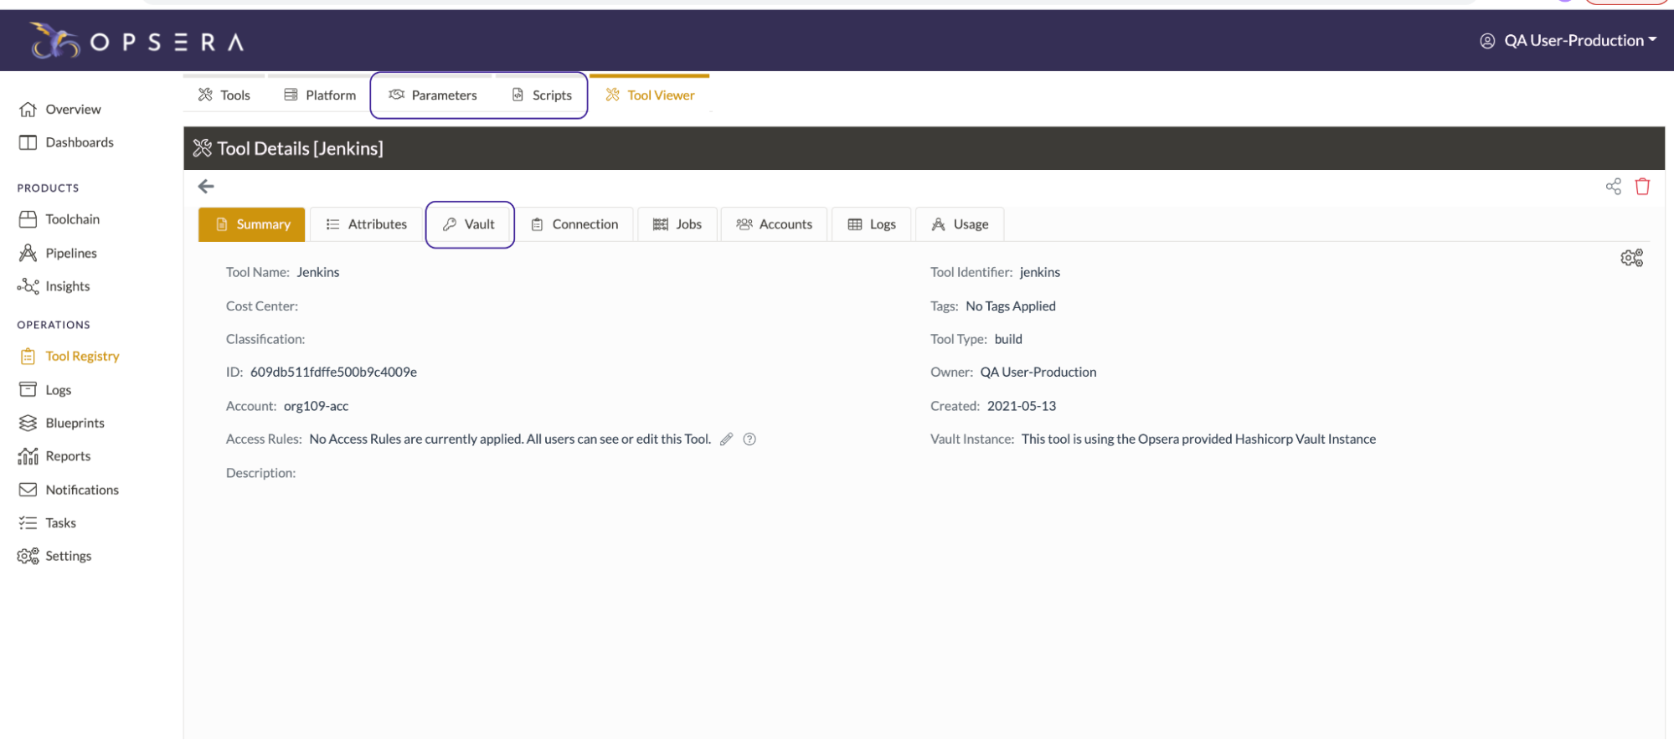
Task: Click the Toolchain box icon
Action: coord(28,219)
